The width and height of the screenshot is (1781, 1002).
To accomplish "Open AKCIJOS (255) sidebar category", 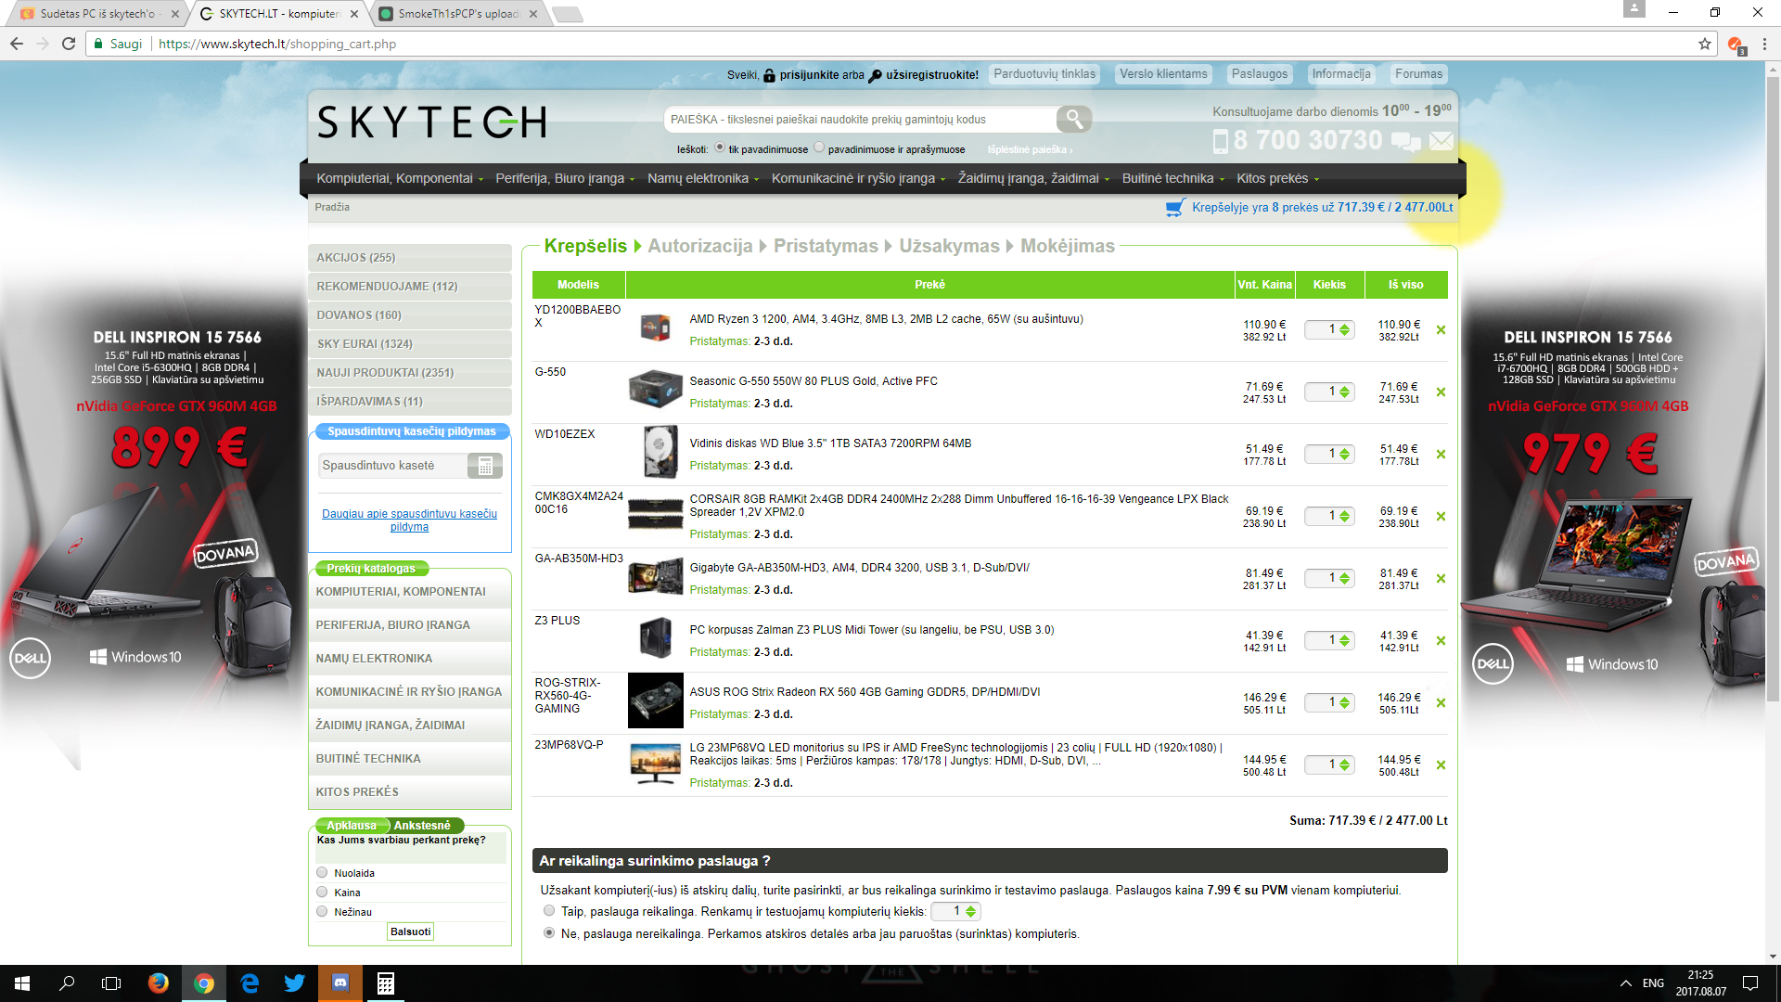I will pos(410,258).
